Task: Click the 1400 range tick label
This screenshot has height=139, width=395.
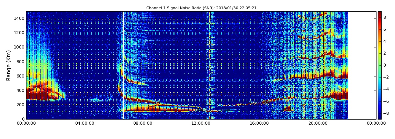Action: 20,18
